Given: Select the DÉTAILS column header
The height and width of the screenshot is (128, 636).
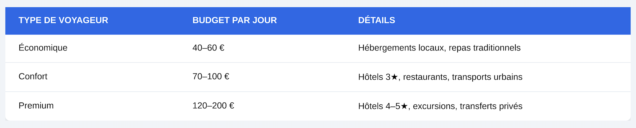Looking at the screenshot, I should tap(376, 20).
